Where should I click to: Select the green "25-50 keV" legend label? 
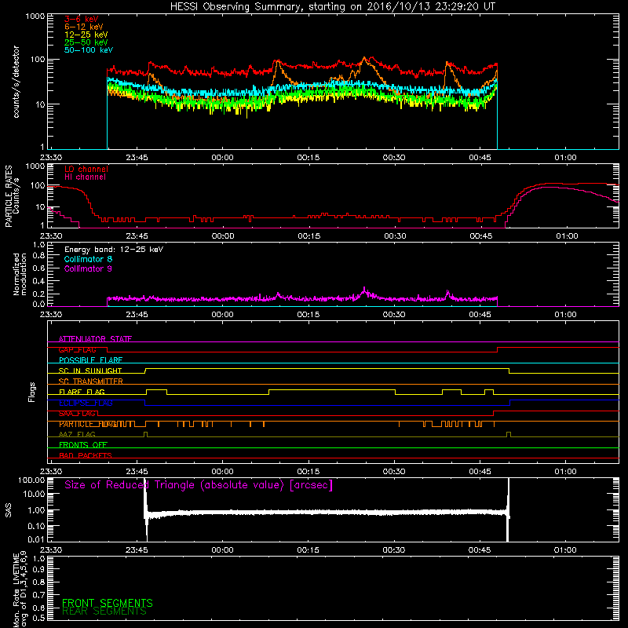coord(86,42)
